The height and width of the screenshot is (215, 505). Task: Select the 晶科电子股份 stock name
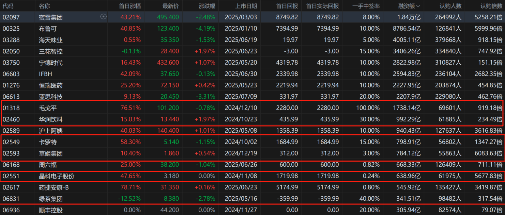coord(56,176)
